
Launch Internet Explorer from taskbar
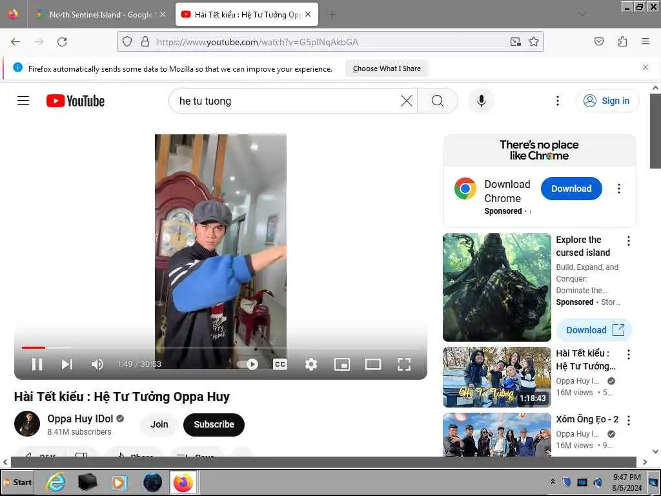pyautogui.click(x=56, y=482)
